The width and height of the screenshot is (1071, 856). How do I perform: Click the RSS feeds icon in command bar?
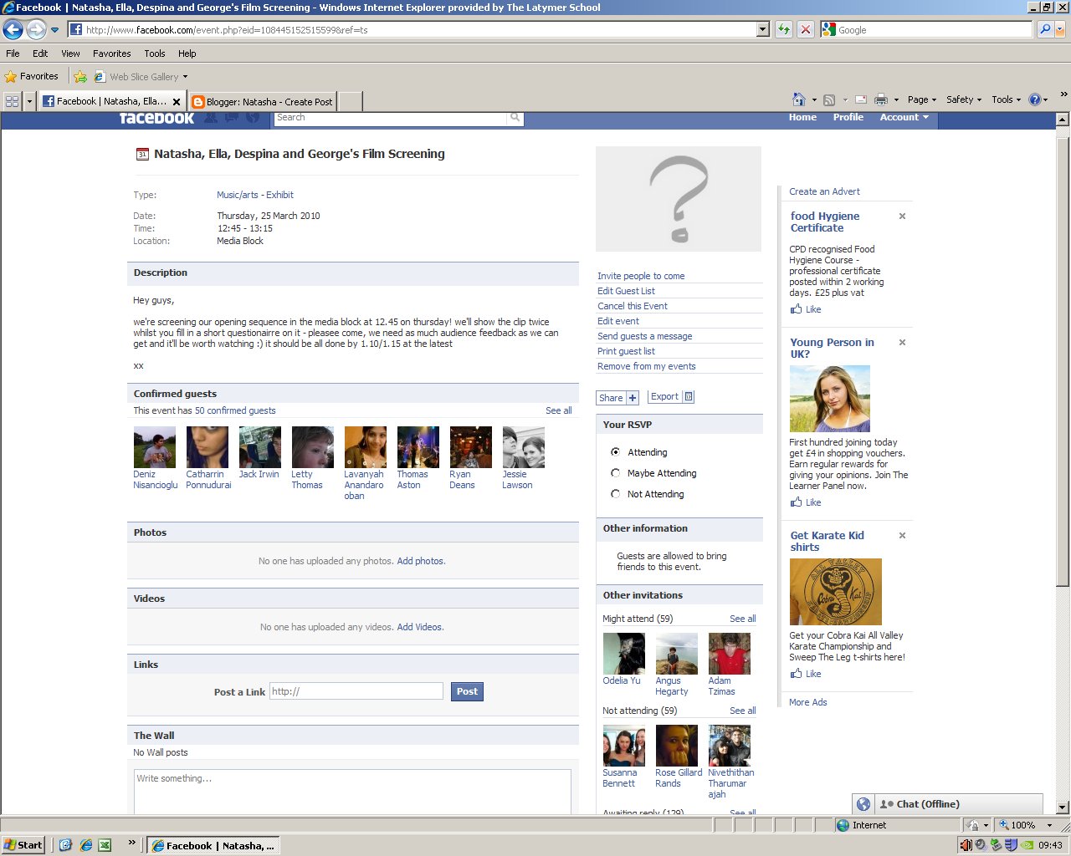829,99
